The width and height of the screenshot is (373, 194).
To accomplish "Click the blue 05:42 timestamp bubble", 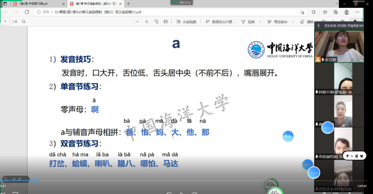I will 288,136.
